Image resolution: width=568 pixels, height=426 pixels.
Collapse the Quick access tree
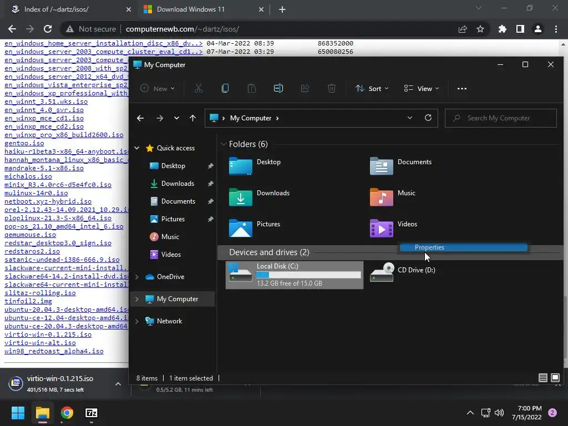(137, 148)
